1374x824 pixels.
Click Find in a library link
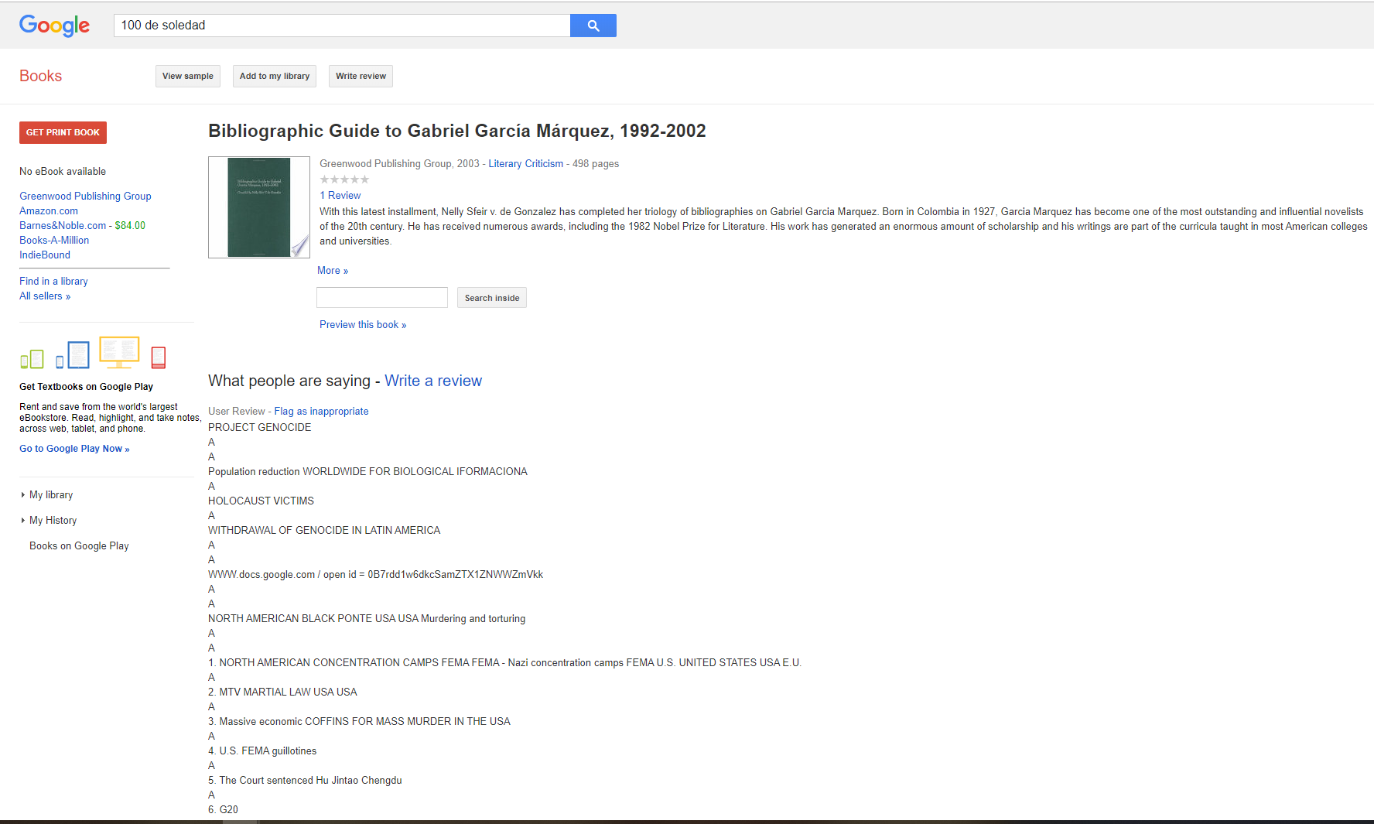[53, 282]
